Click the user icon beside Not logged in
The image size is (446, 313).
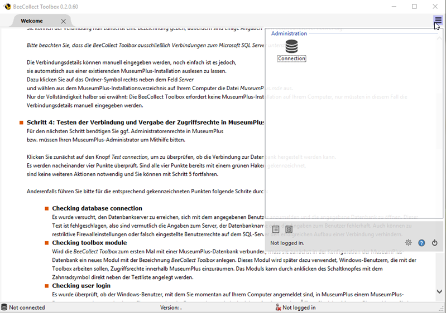click(x=278, y=307)
